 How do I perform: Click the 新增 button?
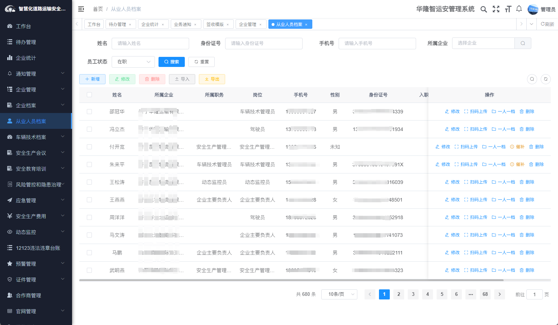coord(92,79)
